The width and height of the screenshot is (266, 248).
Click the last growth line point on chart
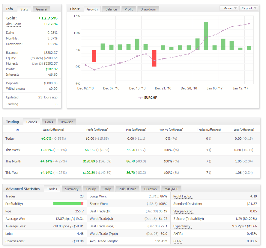(x=249, y=24)
